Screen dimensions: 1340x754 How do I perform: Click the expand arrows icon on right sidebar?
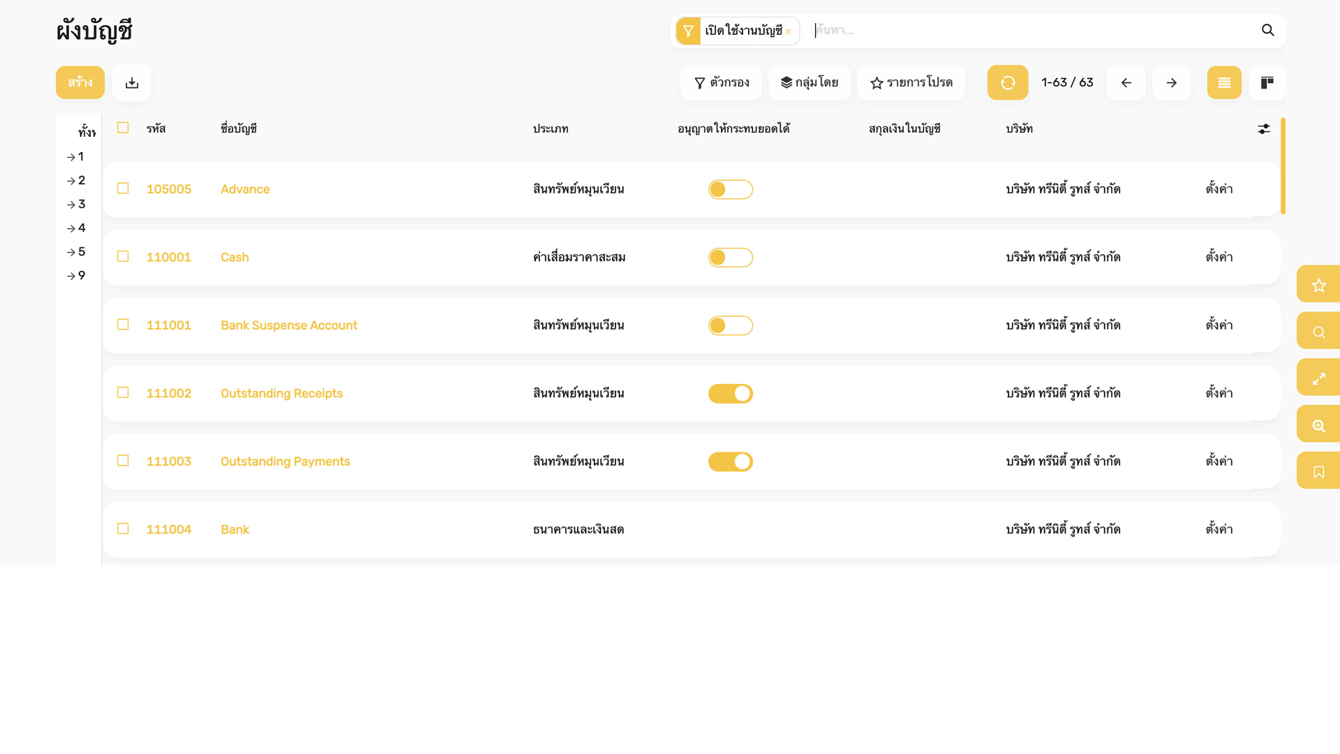coord(1318,378)
